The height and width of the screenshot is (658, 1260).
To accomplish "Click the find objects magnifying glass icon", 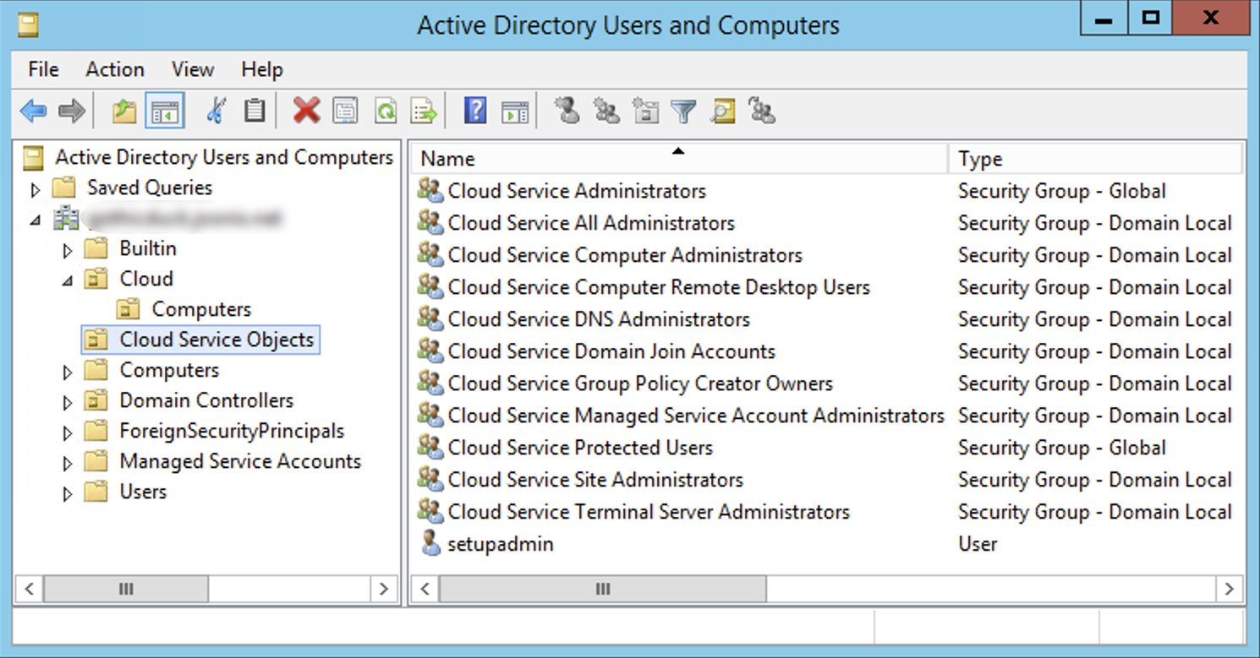I will (722, 110).
